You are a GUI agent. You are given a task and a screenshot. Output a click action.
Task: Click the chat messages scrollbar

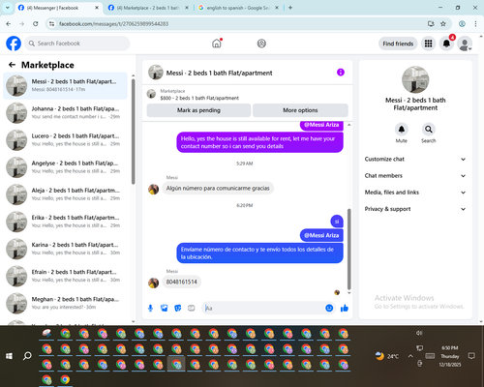coord(348,249)
